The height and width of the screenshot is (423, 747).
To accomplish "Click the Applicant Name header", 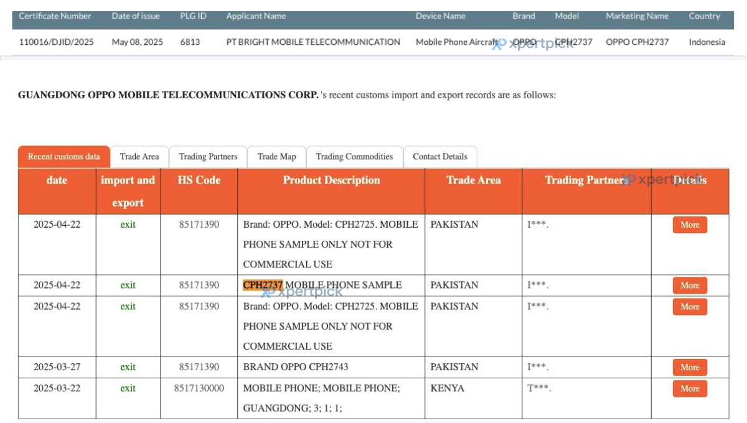I will point(256,16).
